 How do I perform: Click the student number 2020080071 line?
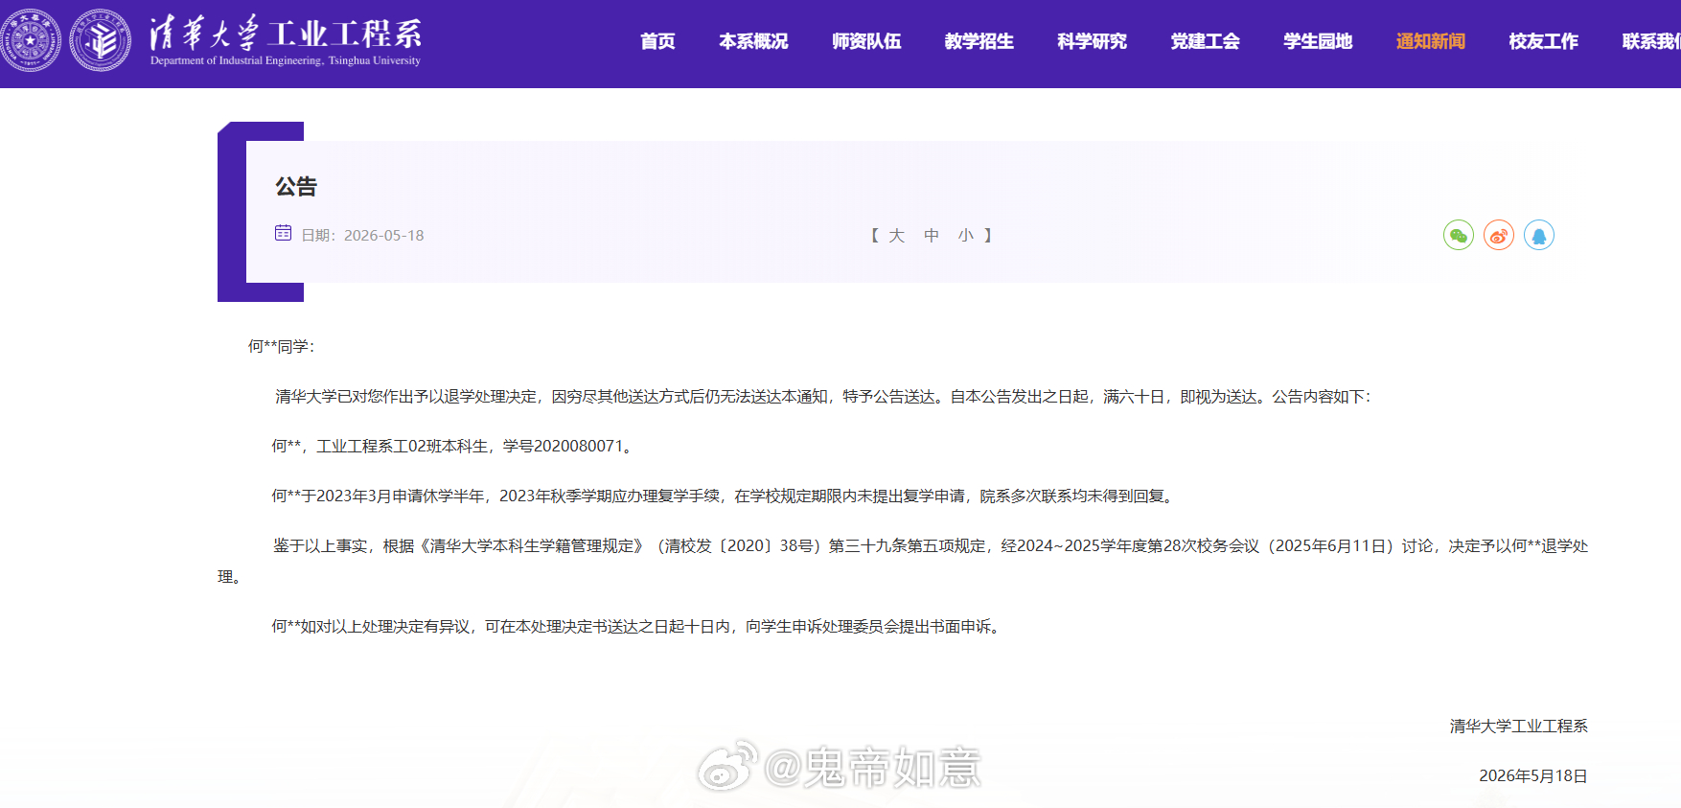click(x=451, y=446)
